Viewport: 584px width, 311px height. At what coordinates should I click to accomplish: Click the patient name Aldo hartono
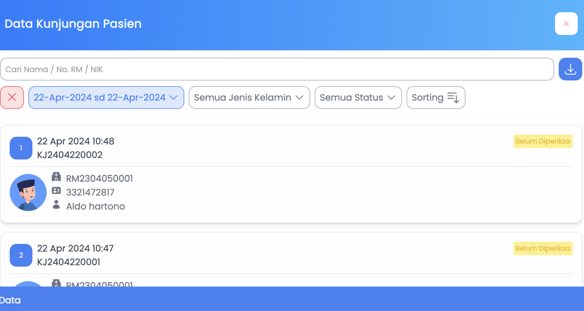coord(95,207)
